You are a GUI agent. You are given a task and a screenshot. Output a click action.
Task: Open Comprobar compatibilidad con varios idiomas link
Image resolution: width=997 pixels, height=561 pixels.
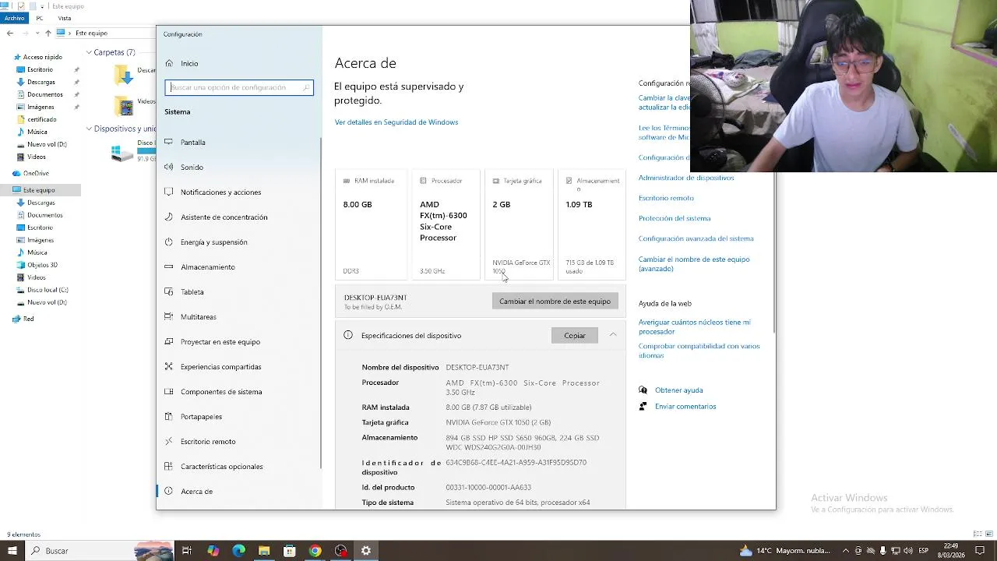tap(699, 351)
